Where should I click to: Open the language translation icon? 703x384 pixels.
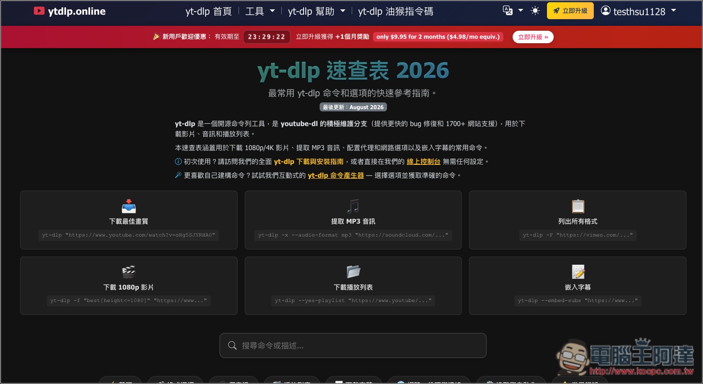coord(508,10)
